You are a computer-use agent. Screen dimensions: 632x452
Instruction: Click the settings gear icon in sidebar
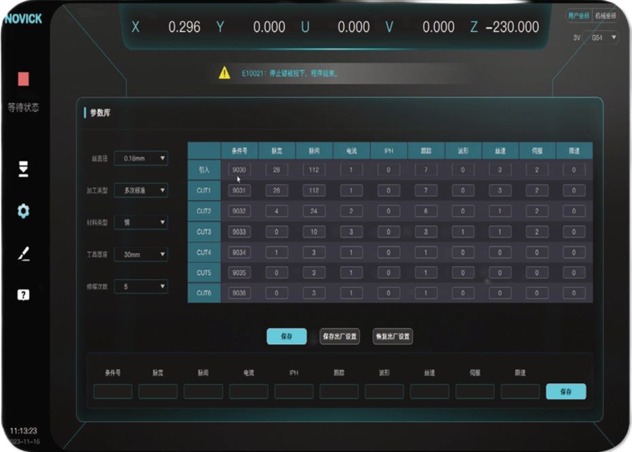[23, 212]
